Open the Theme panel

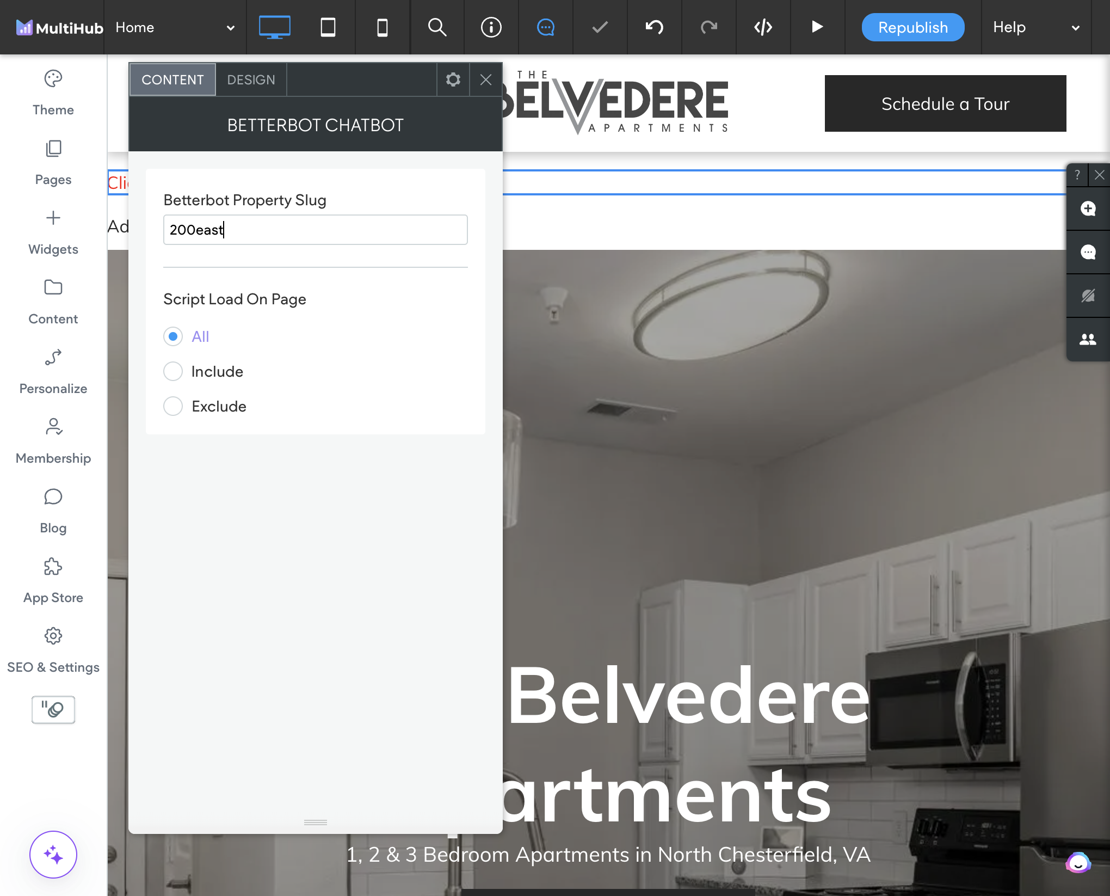pyautogui.click(x=53, y=93)
